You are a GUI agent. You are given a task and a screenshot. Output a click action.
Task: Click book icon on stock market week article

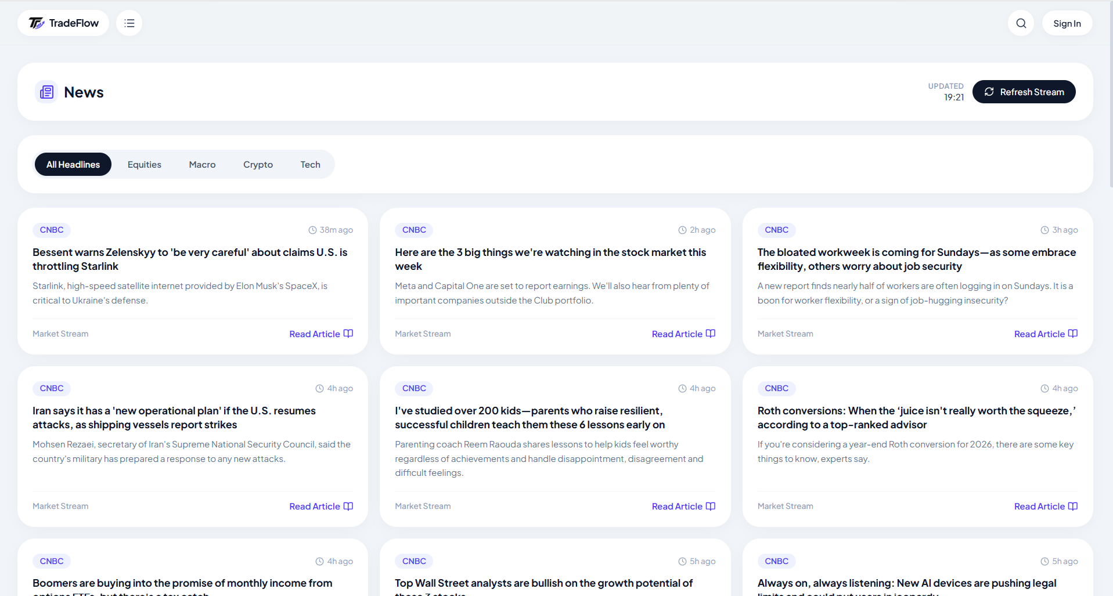point(711,334)
